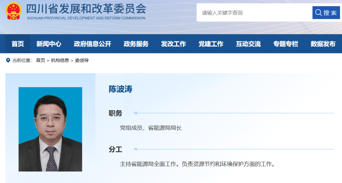
Task: Expand the 专题专栏 section
Action: coord(285,44)
